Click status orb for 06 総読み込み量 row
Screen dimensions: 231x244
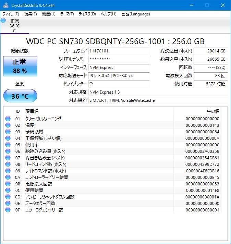pyautogui.click(x=8, y=151)
